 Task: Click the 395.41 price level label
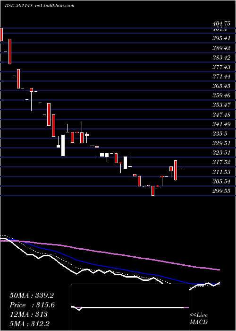[221, 38]
